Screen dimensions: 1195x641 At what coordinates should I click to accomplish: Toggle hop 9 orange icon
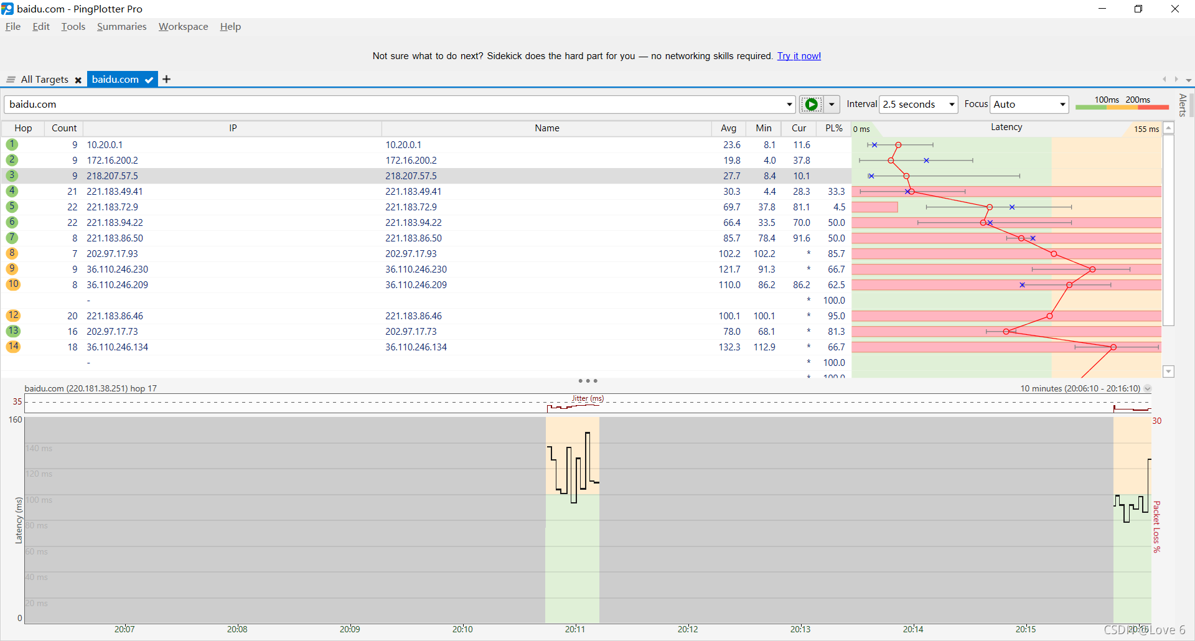pyautogui.click(x=12, y=269)
